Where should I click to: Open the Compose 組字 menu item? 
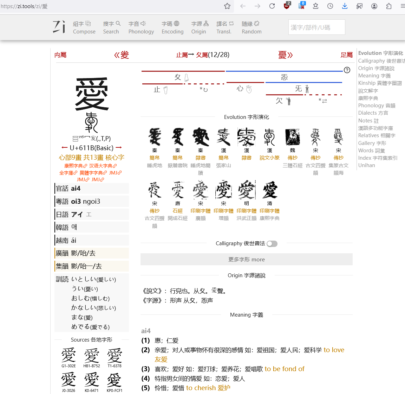tap(84, 27)
